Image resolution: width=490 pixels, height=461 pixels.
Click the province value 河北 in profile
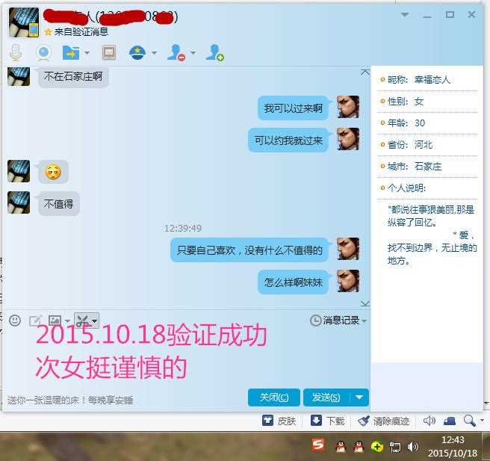(x=424, y=145)
